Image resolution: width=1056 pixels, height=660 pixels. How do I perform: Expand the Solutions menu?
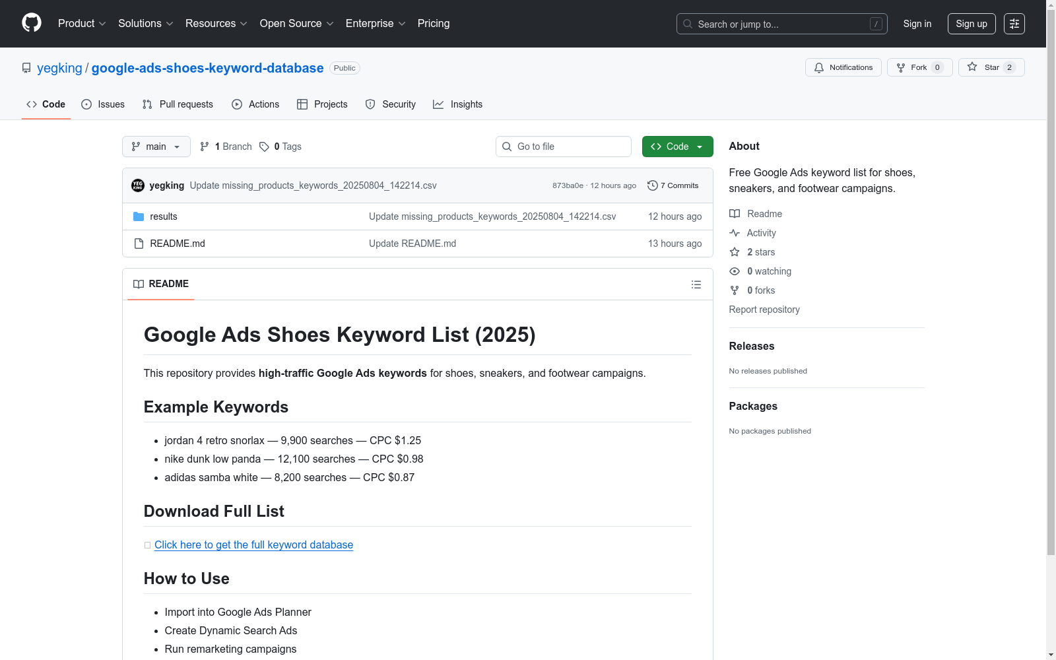tap(145, 24)
